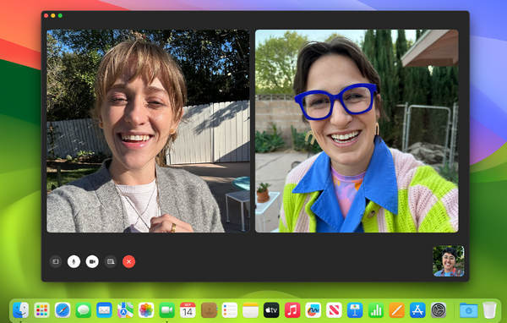Mute the microphone in the call
This screenshot has height=323, width=507.
74,261
